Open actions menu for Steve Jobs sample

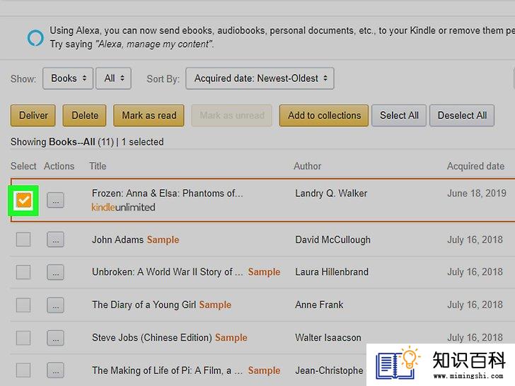point(55,338)
